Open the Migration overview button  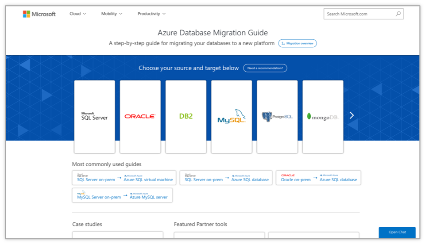coord(297,43)
